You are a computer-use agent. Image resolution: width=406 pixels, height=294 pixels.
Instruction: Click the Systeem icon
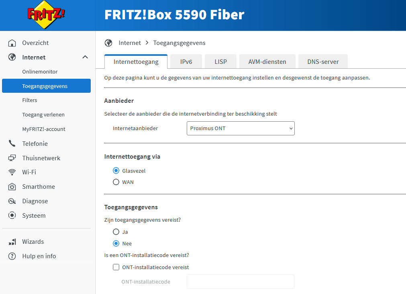[x=12, y=216]
